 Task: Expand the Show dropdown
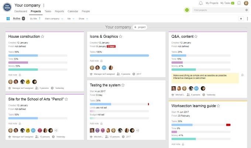(x=83, y=18)
